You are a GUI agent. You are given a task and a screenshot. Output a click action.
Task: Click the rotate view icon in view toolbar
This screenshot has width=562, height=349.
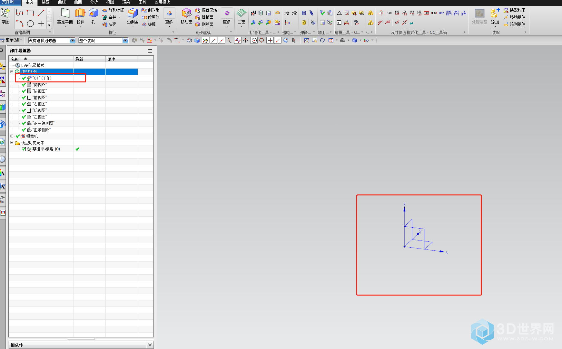[322, 40]
